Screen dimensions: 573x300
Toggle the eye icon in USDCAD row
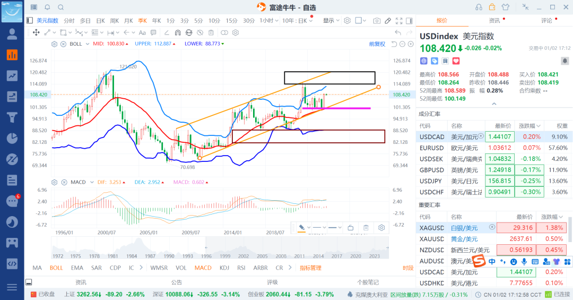tap(481, 136)
